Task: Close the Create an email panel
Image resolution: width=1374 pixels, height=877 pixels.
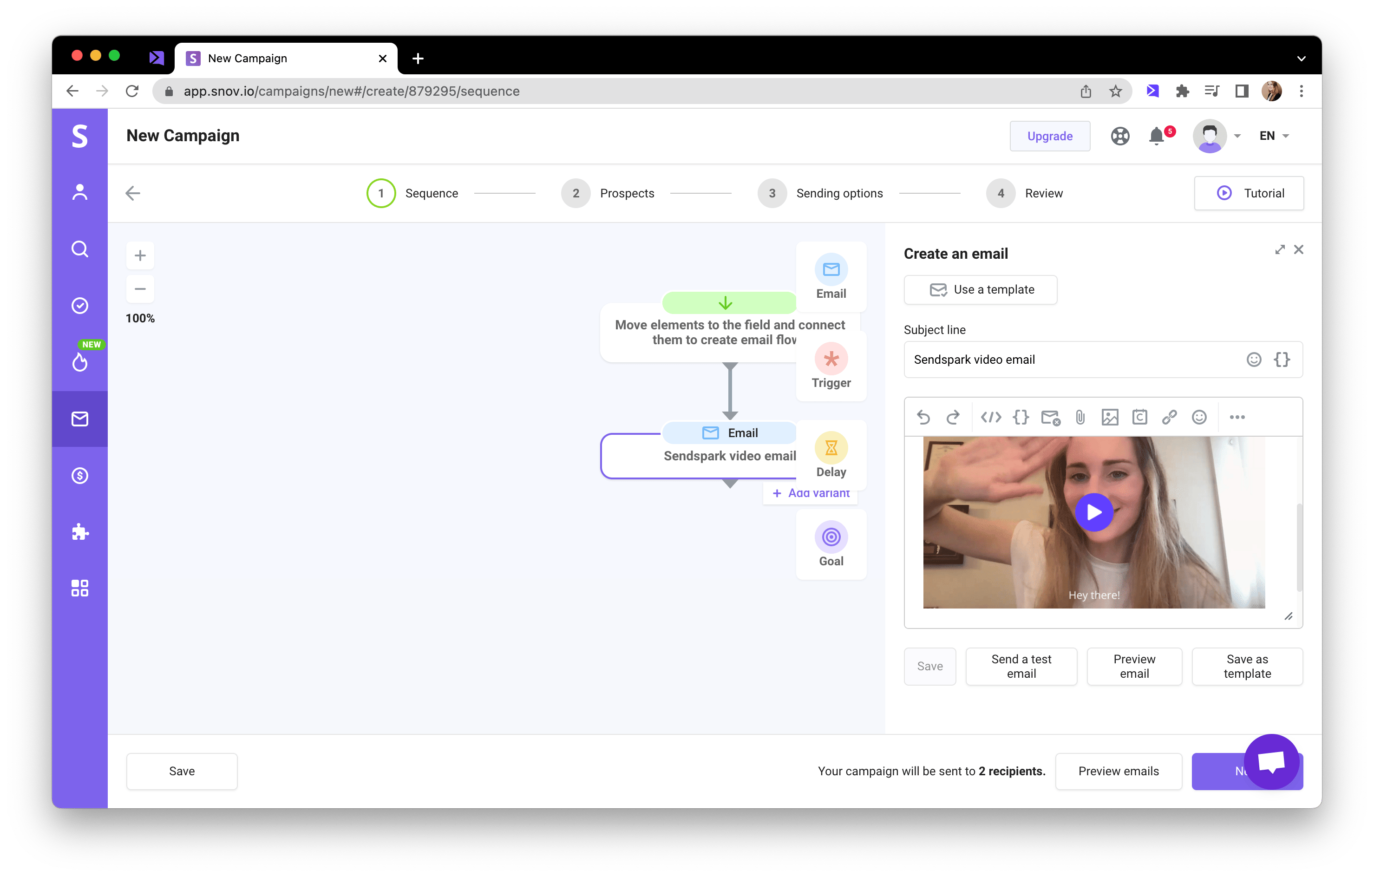Action: click(1299, 249)
